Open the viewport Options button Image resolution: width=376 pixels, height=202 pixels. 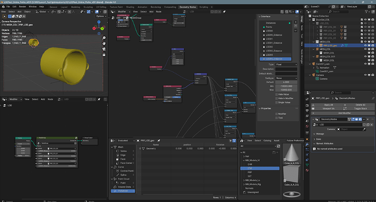pyautogui.click(x=101, y=16)
